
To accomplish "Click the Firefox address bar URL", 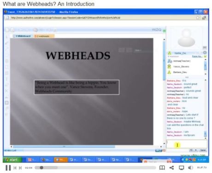I will (x=65, y=18).
